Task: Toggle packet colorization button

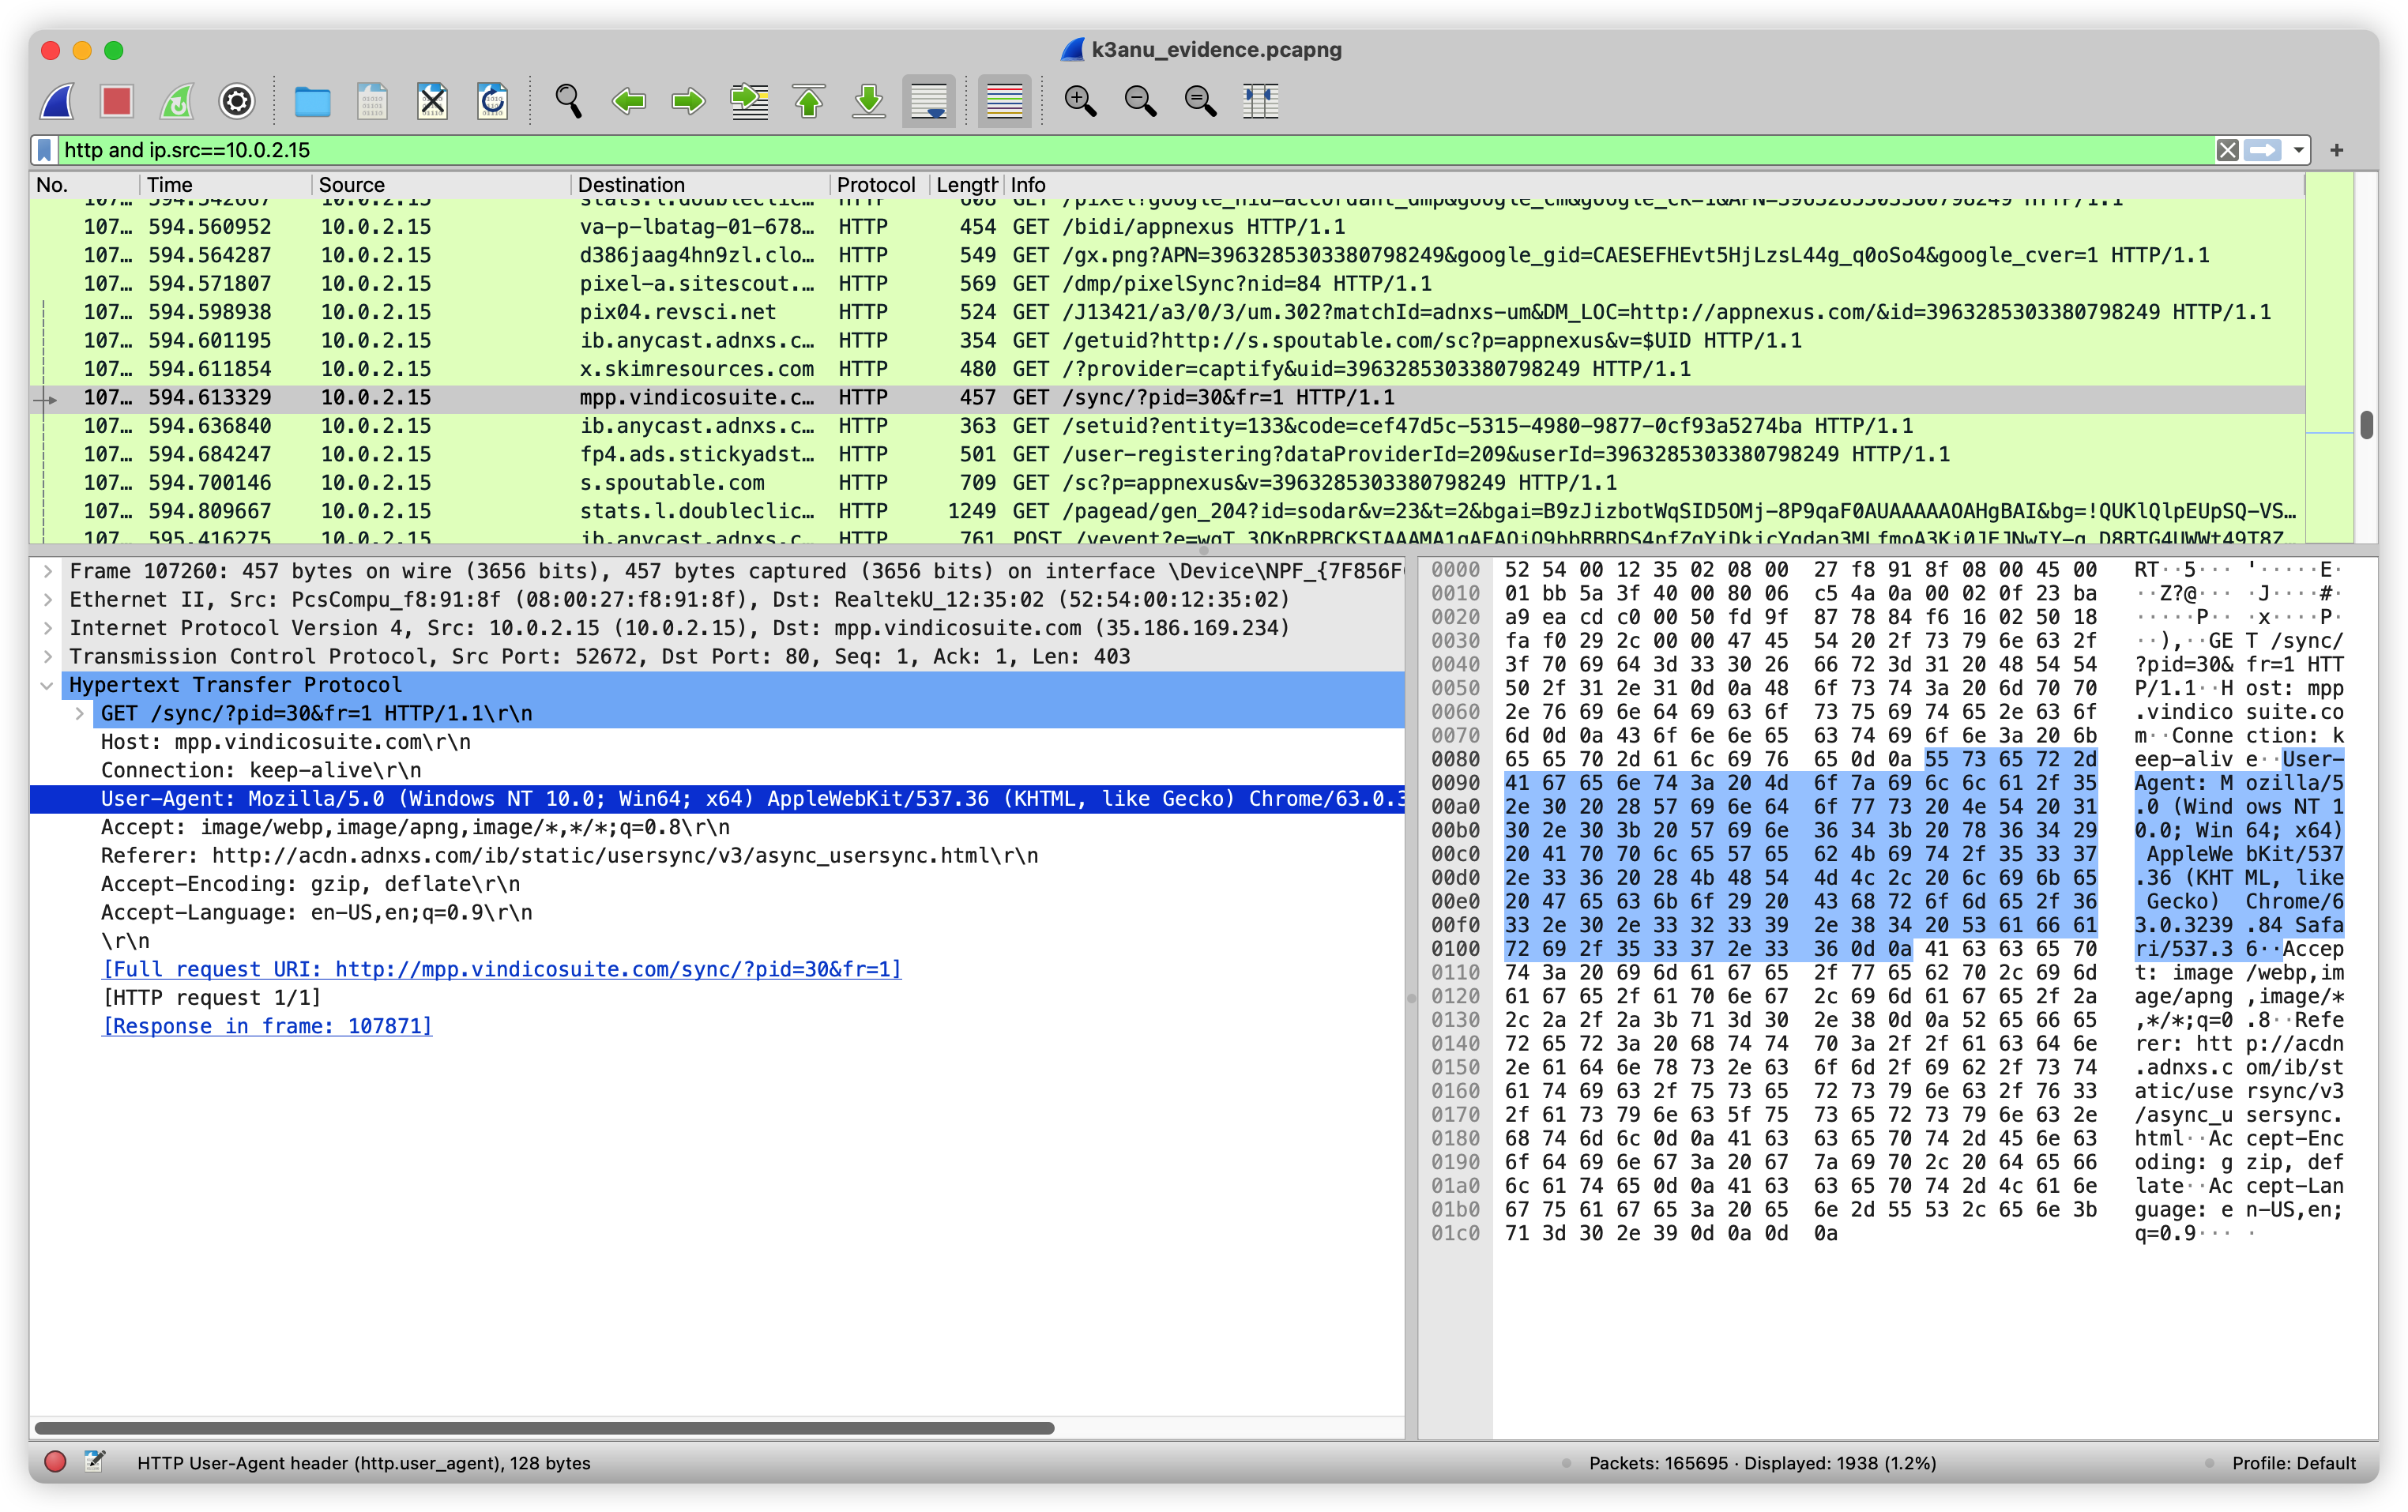Action: pos(1004,101)
